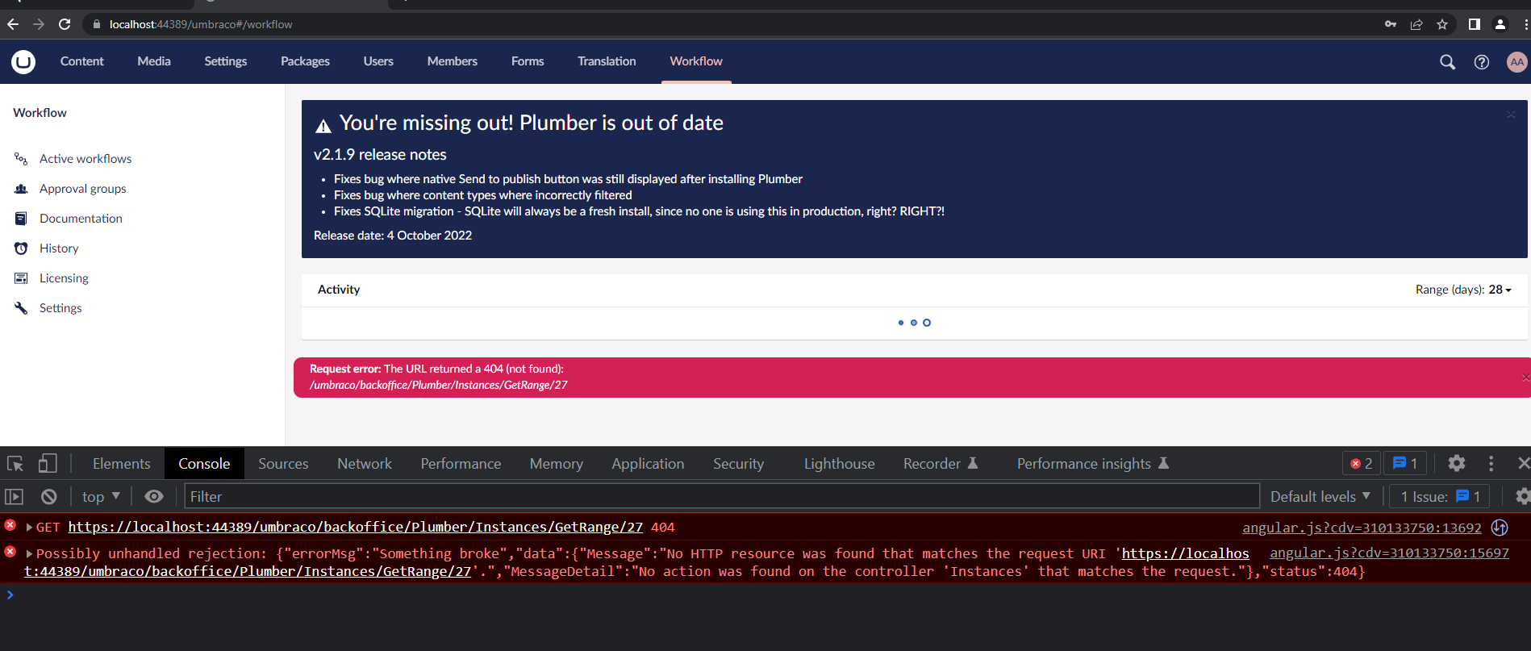Click the blue issues count badge

1405,463
